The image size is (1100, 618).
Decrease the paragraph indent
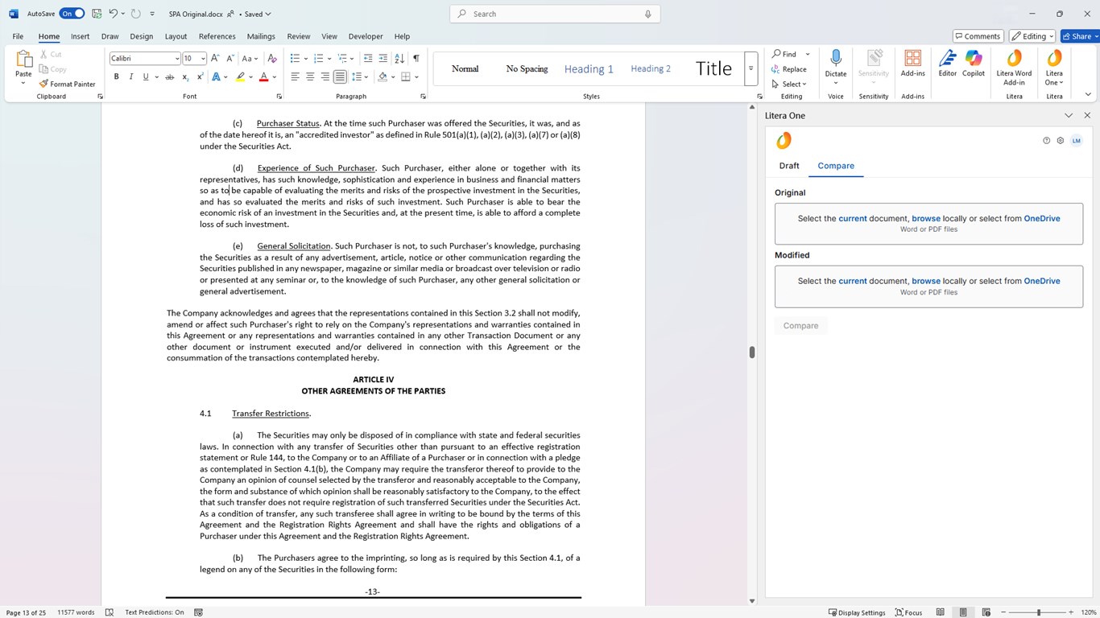point(368,58)
